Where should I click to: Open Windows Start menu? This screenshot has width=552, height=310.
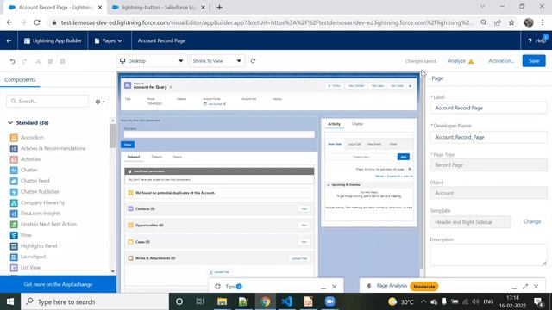coord(10,301)
